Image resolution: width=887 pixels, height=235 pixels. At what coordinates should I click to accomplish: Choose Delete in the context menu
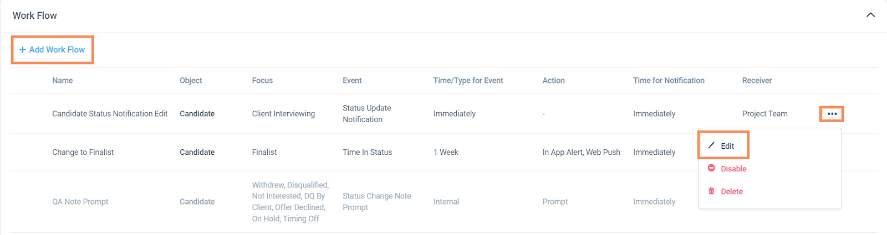tap(732, 191)
